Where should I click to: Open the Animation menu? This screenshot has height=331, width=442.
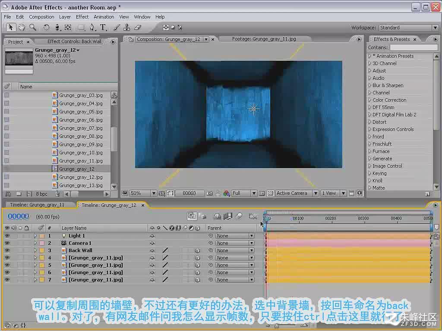tap(104, 17)
